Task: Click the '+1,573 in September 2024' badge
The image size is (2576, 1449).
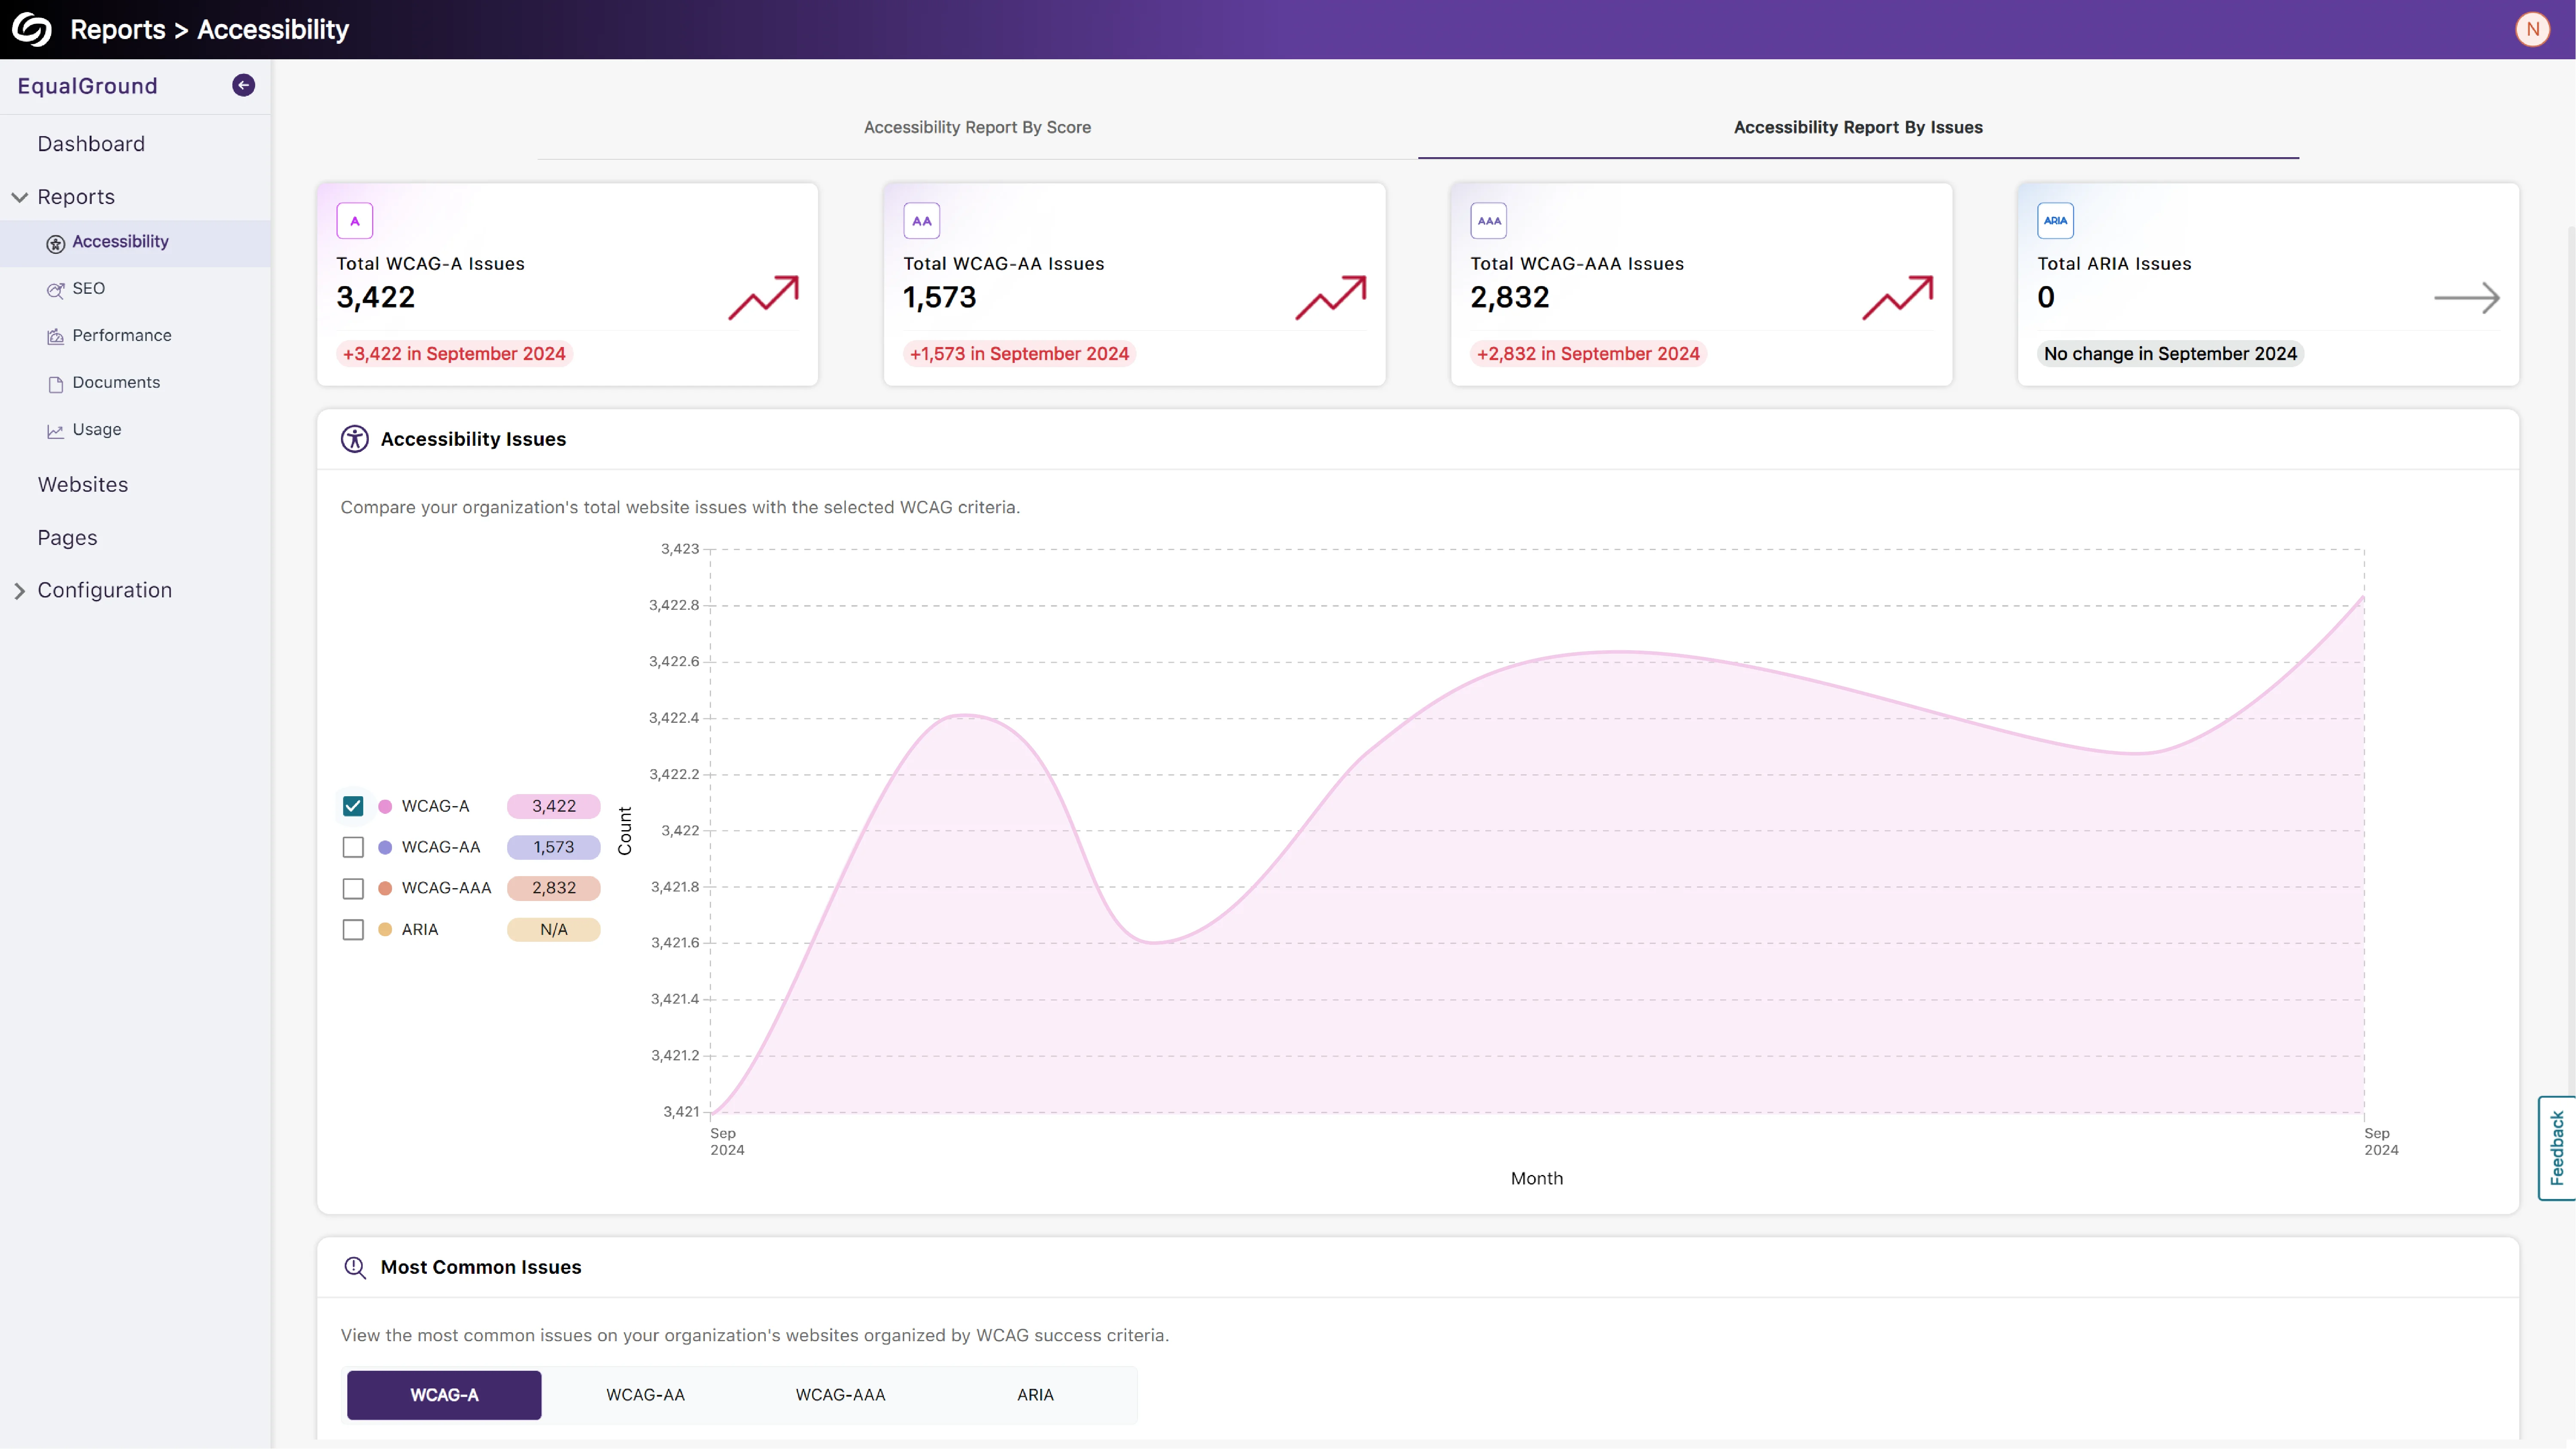Action: click(x=1019, y=354)
